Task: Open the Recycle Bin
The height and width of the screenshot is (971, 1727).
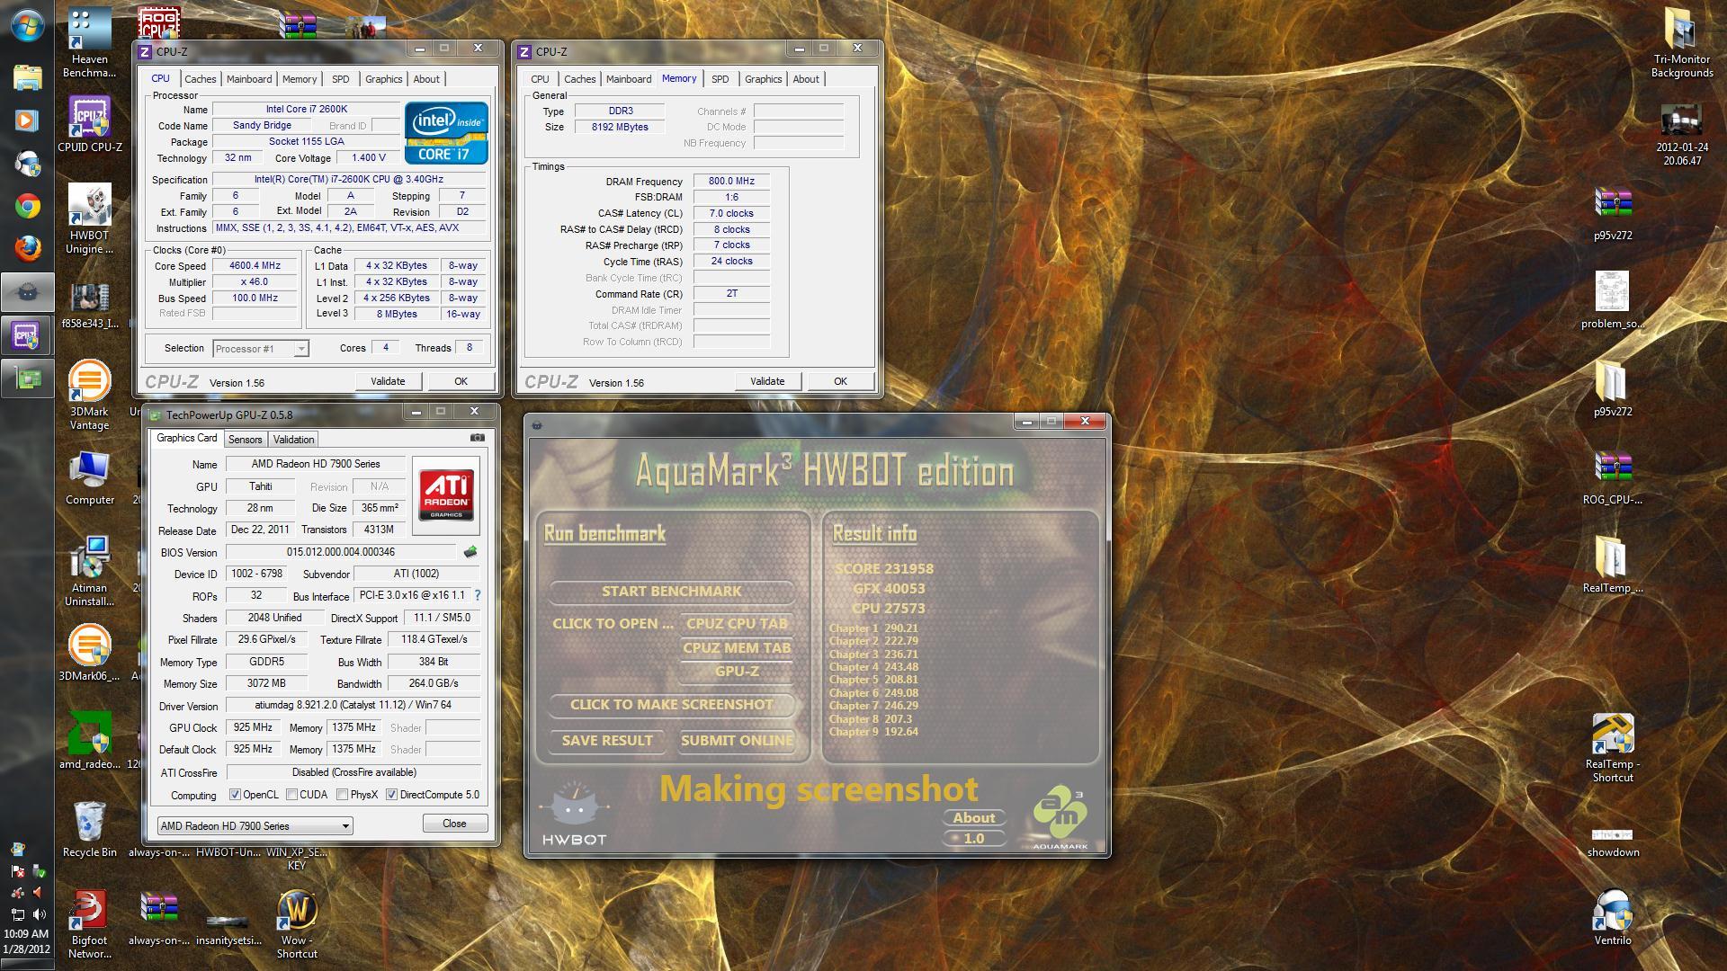Action: coord(89,829)
